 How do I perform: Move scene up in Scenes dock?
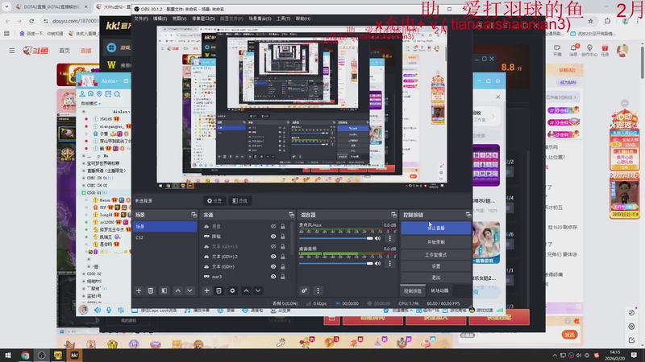177,290
